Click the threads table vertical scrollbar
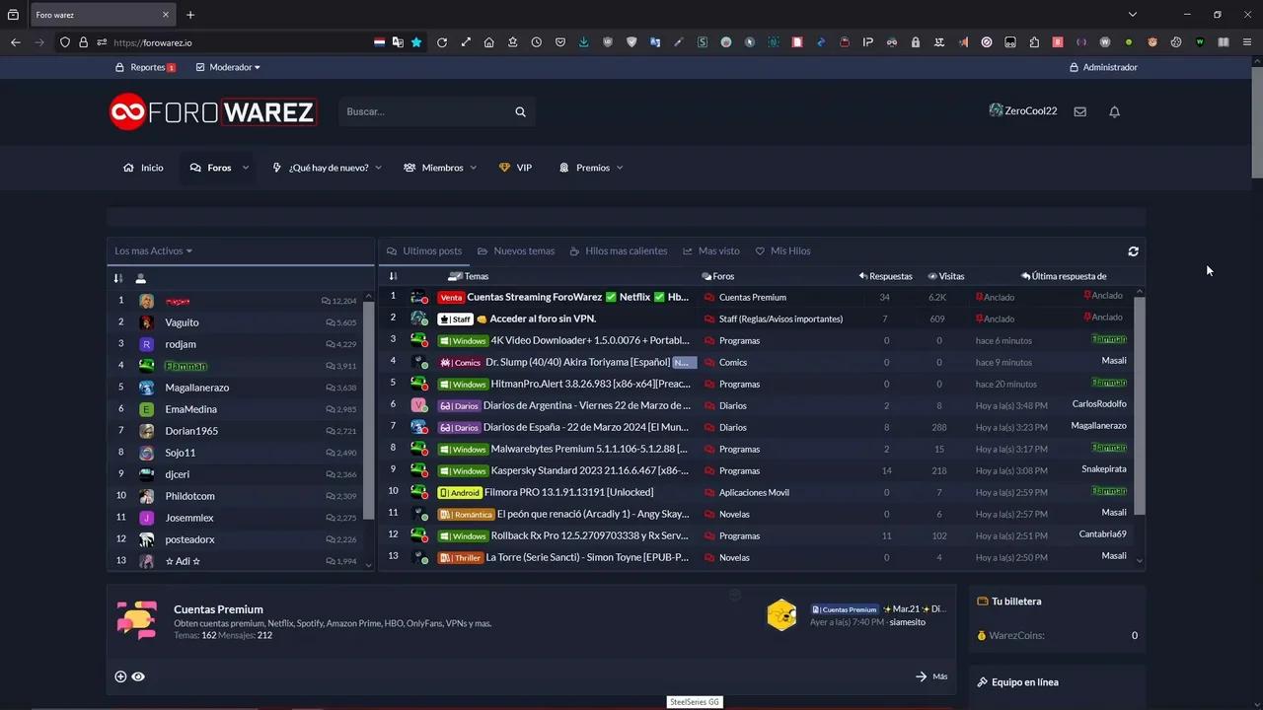 1139,404
